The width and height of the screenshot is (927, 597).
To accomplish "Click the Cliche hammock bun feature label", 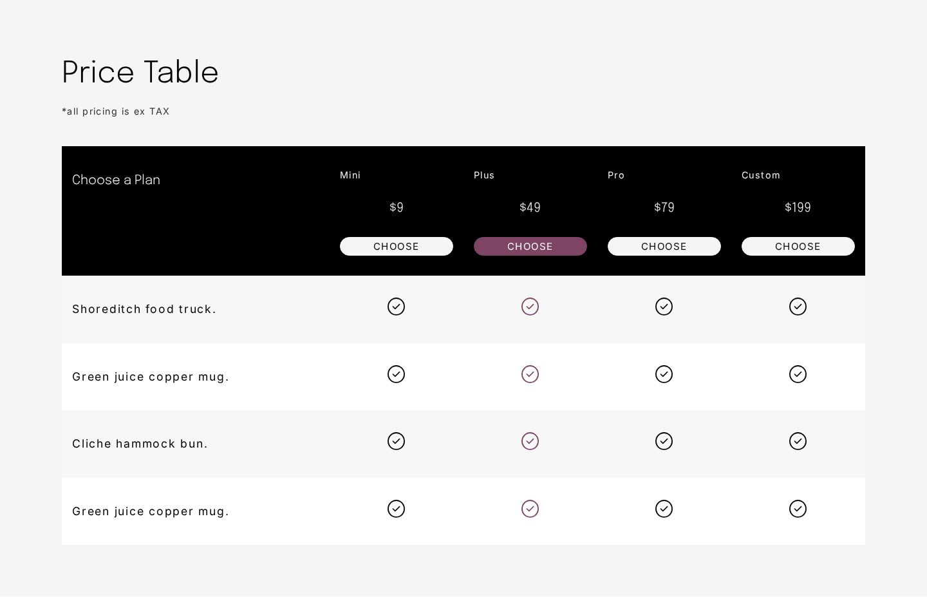I will tap(140, 444).
